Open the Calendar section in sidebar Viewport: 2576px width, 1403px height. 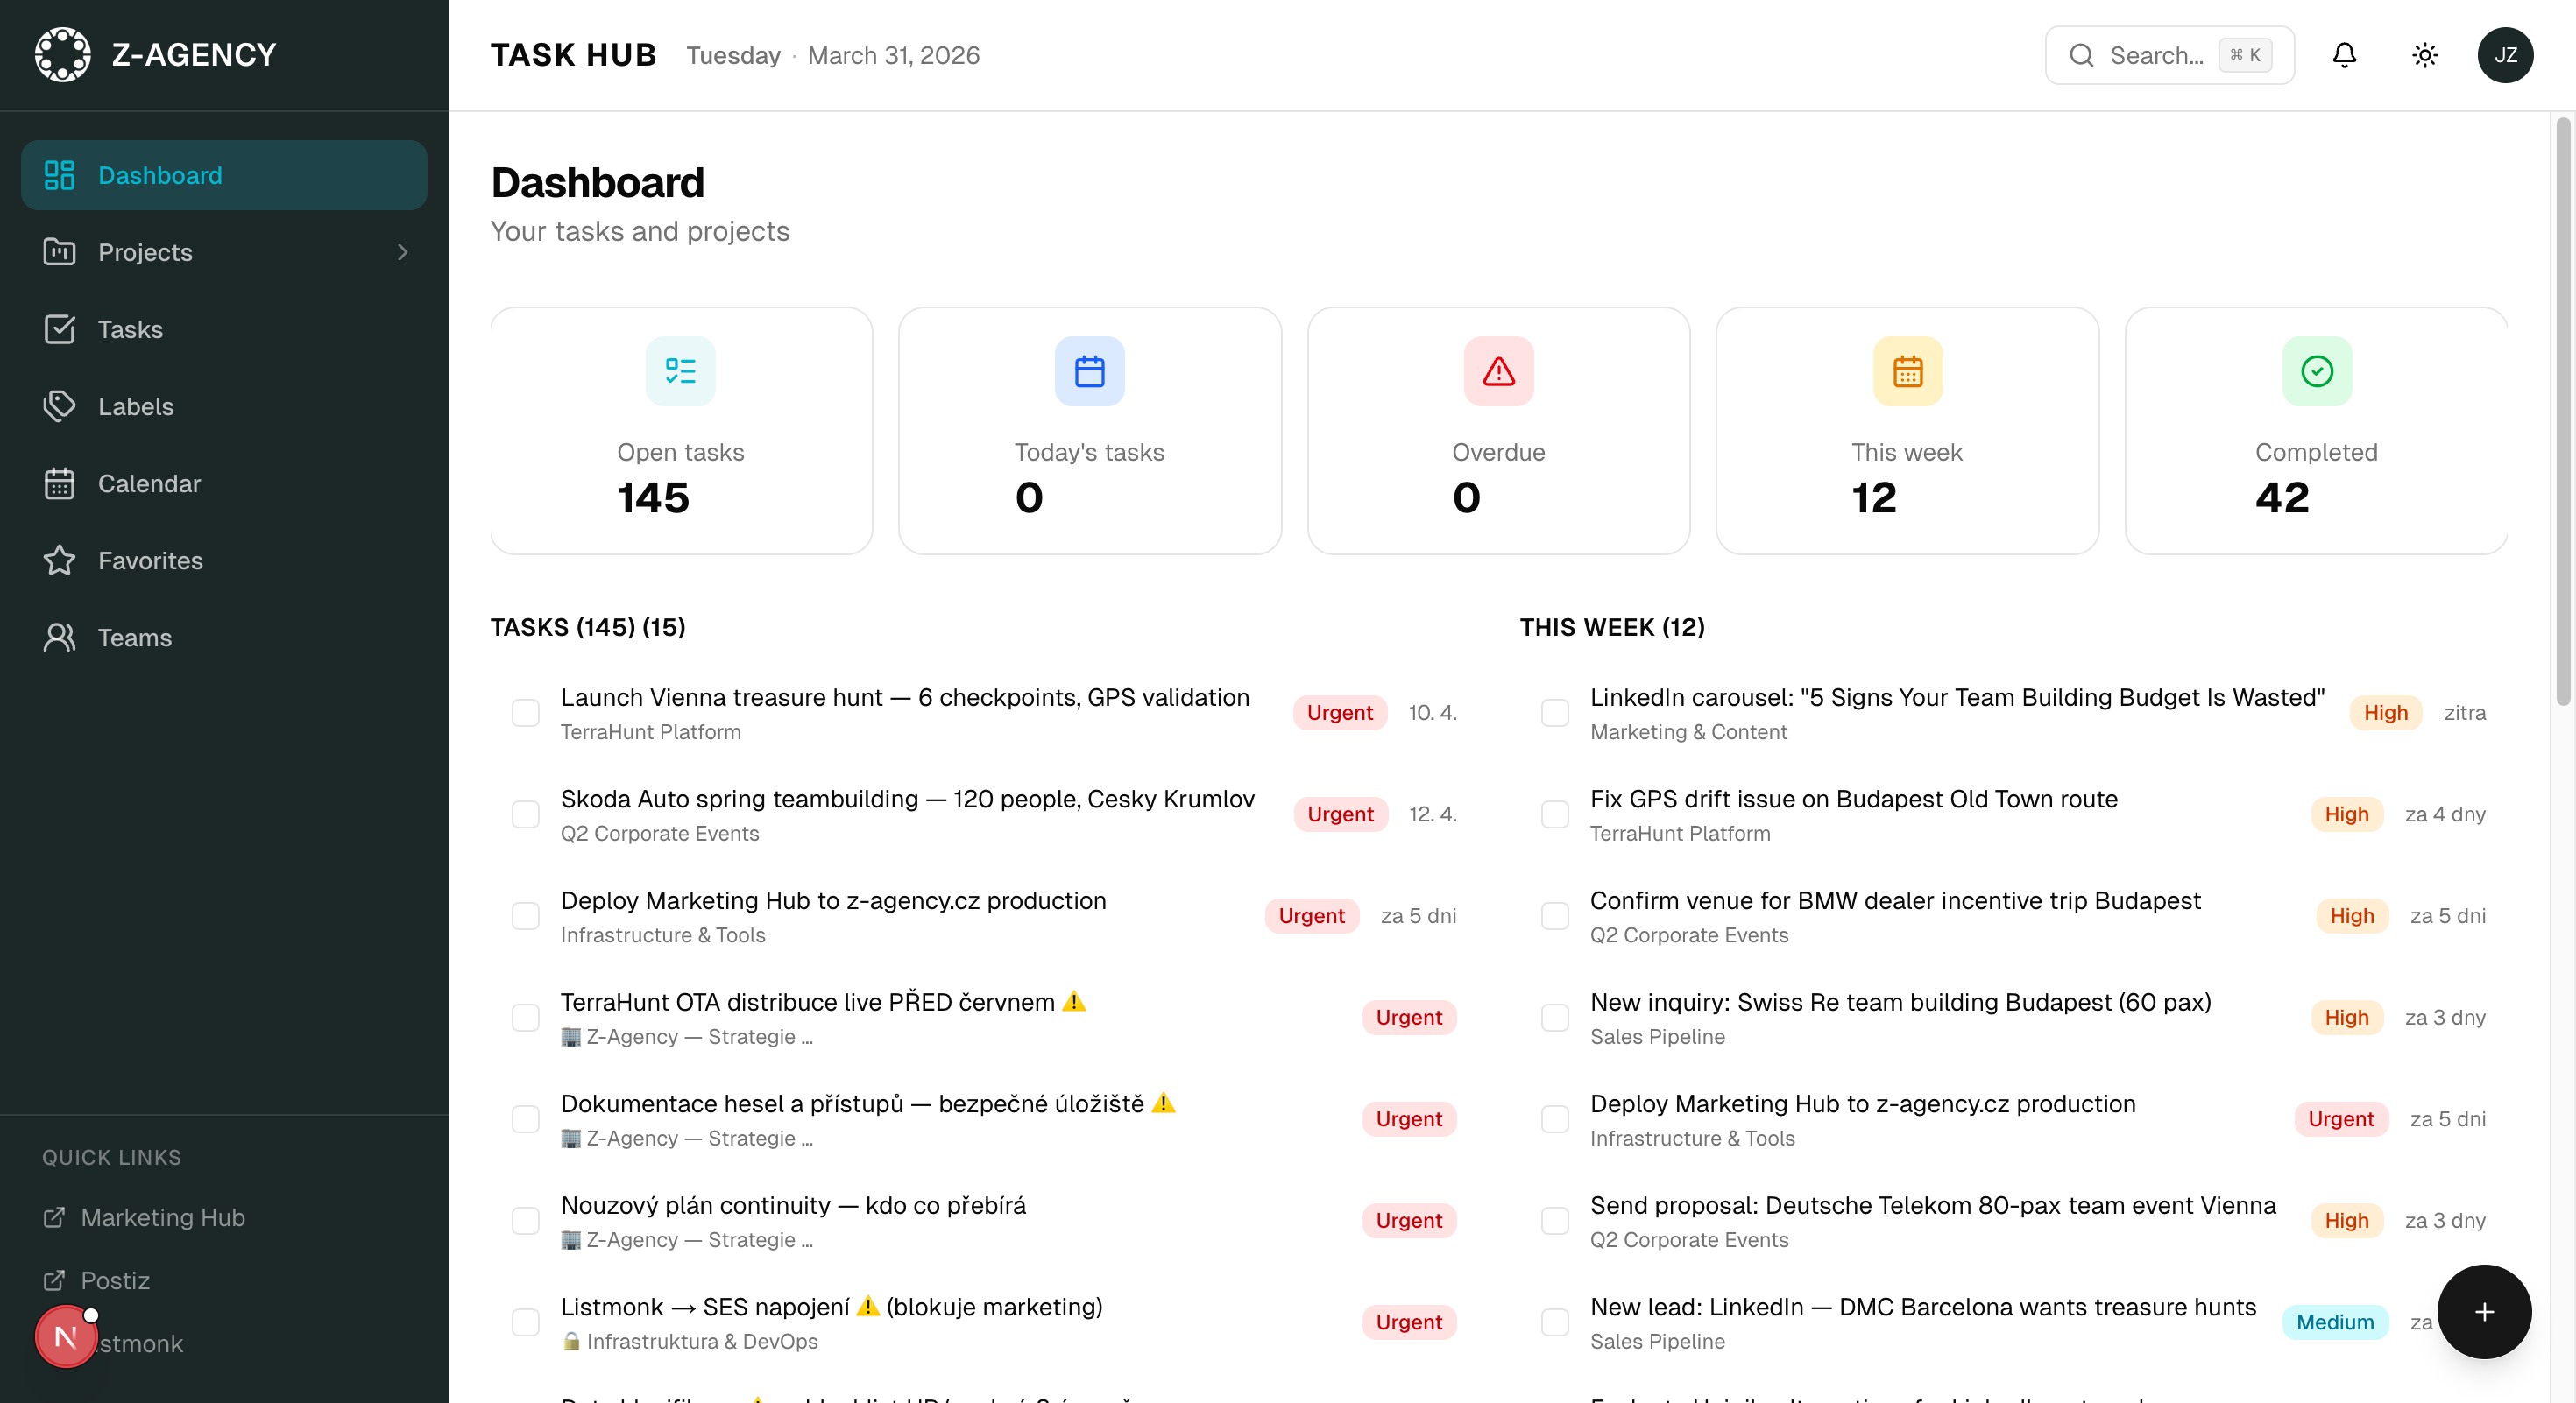coord(150,483)
